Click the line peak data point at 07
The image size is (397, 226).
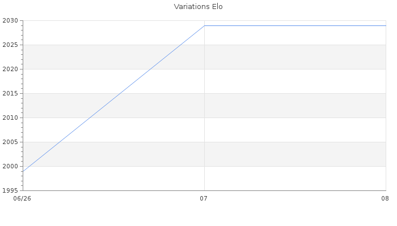coord(205,26)
